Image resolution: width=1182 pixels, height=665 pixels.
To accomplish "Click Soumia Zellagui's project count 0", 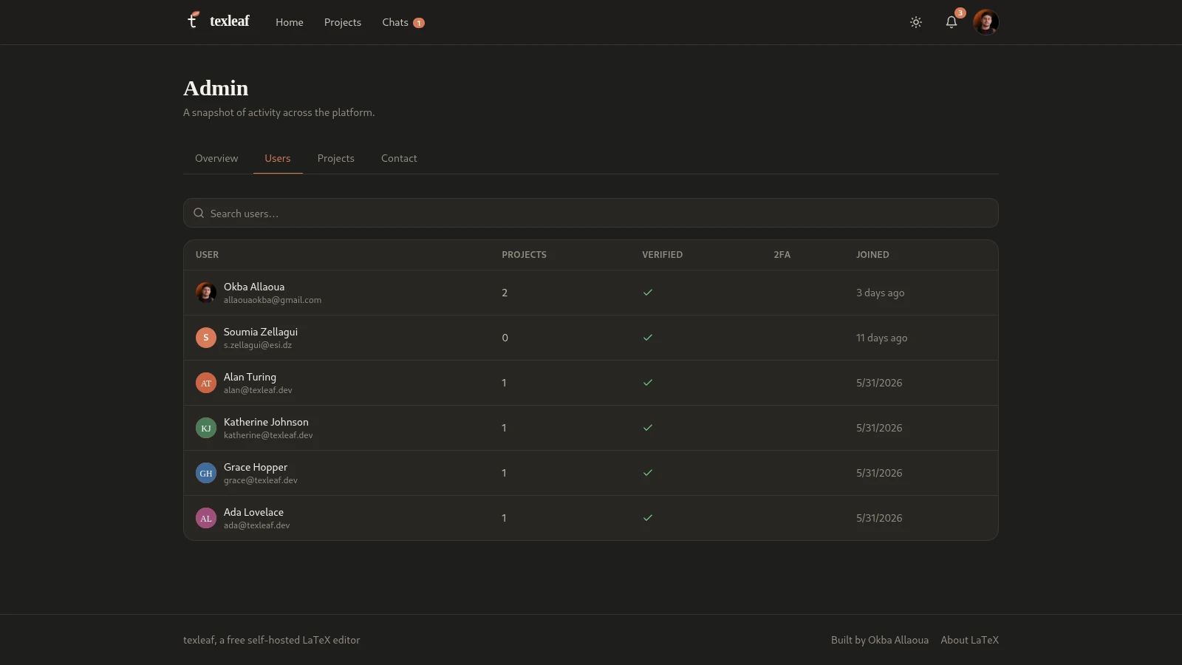I will 505,338.
